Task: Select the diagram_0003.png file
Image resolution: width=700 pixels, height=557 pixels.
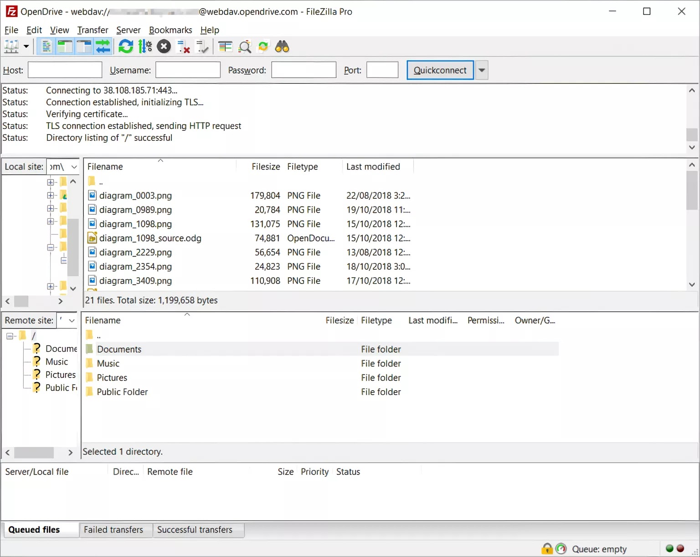Action: (x=135, y=196)
